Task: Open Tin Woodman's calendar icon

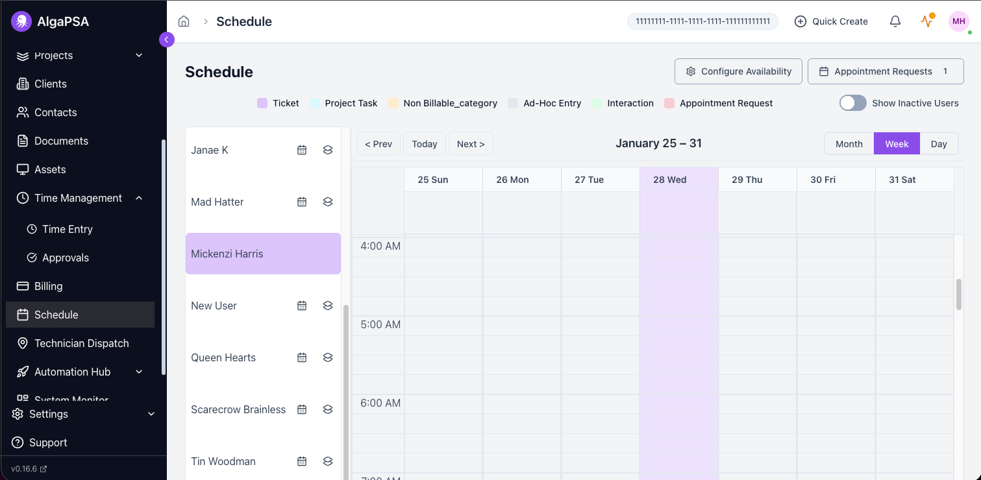Action: [302, 461]
